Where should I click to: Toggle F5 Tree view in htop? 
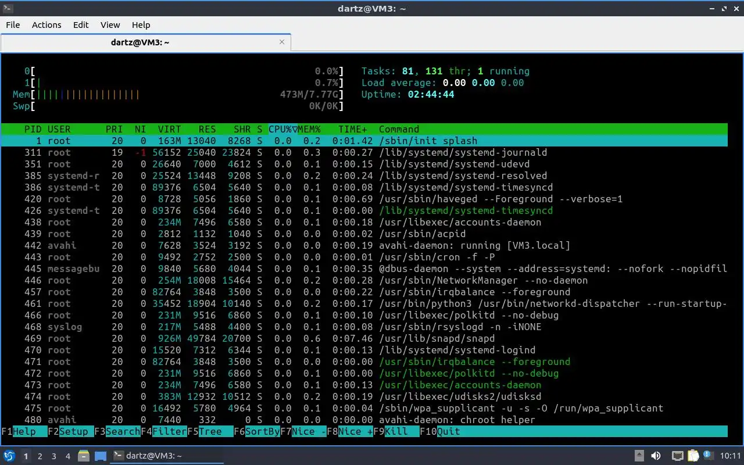210,431
